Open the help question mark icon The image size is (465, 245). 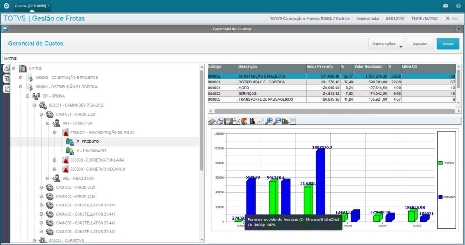point(459,5)
